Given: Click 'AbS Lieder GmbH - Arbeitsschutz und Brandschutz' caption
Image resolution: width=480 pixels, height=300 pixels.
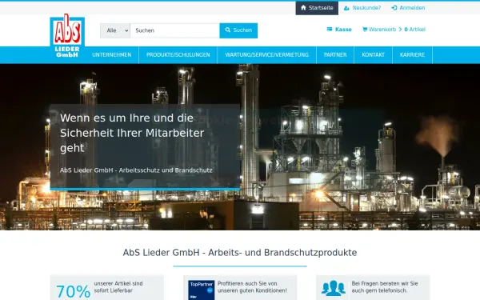Looking at the screenshot, I should pyautogui.click(x=136, y=170).
